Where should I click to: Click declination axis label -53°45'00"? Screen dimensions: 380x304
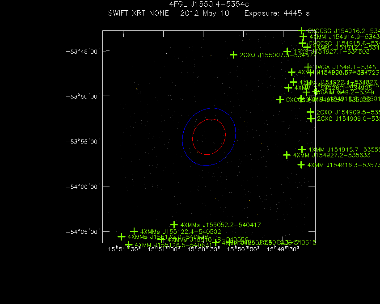(83, 52)
